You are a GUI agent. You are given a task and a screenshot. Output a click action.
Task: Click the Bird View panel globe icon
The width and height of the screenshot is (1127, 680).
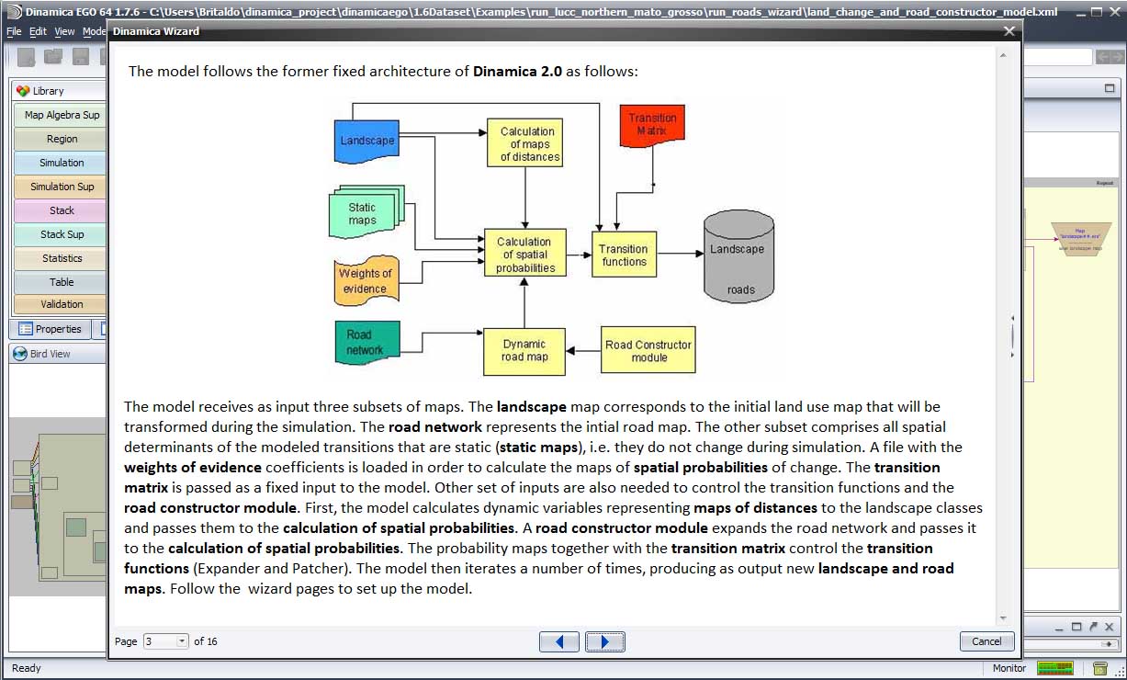pyautogui.click(x=21, y=354)
